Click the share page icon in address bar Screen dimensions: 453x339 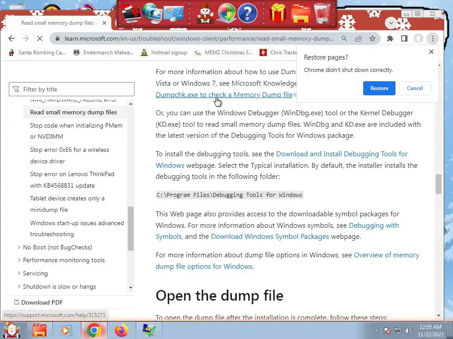pos(358,39)
